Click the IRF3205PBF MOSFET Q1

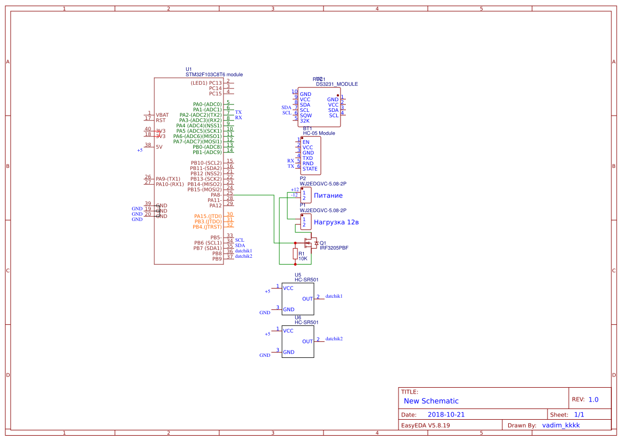311,243
